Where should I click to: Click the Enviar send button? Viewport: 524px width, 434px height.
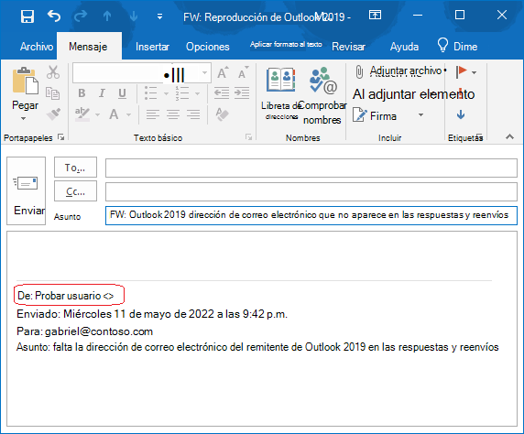pyautogui.click(x=26, y=190)
